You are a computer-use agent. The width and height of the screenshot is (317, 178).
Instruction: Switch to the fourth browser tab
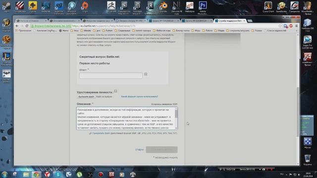131,21
